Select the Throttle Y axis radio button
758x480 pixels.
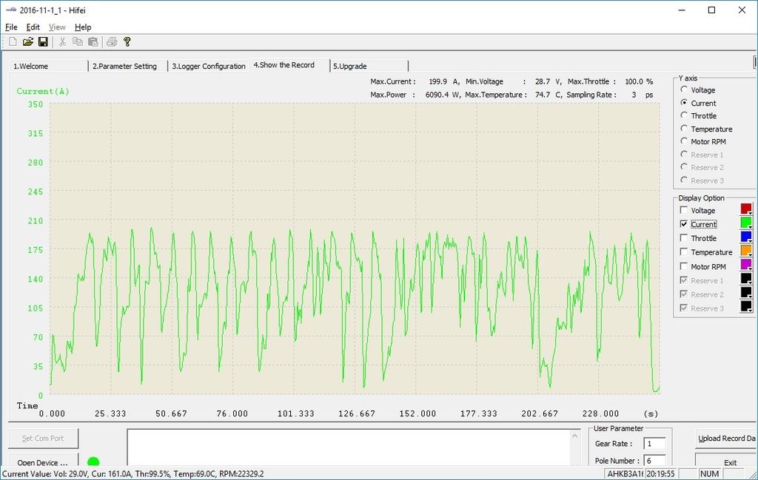pos(684,115)
